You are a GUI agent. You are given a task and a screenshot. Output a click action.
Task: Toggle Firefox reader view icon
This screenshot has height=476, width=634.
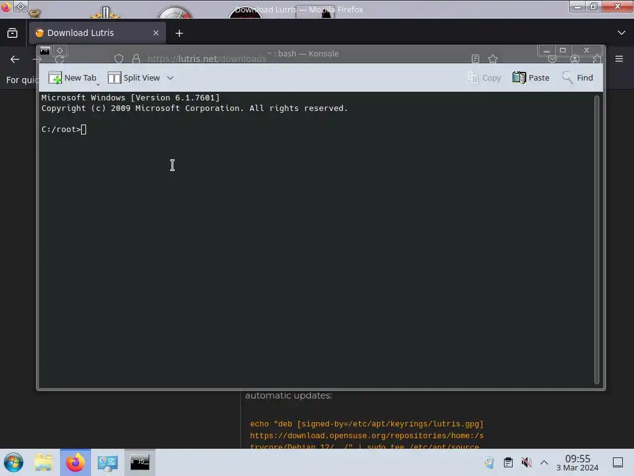(x=475, y=59)
